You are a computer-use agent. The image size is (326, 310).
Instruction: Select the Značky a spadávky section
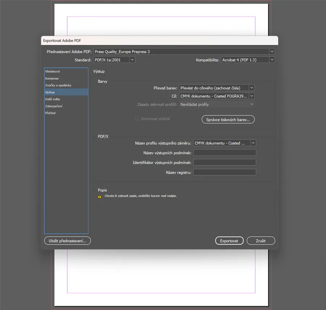point(66,85)
